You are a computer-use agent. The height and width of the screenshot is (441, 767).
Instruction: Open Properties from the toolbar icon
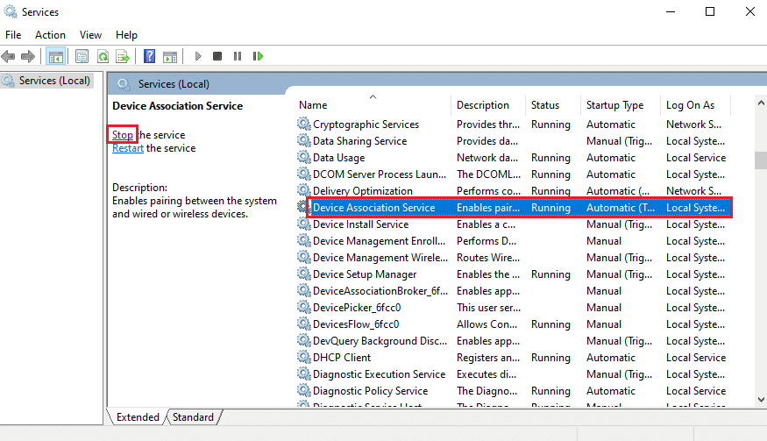tap(82, 56)
